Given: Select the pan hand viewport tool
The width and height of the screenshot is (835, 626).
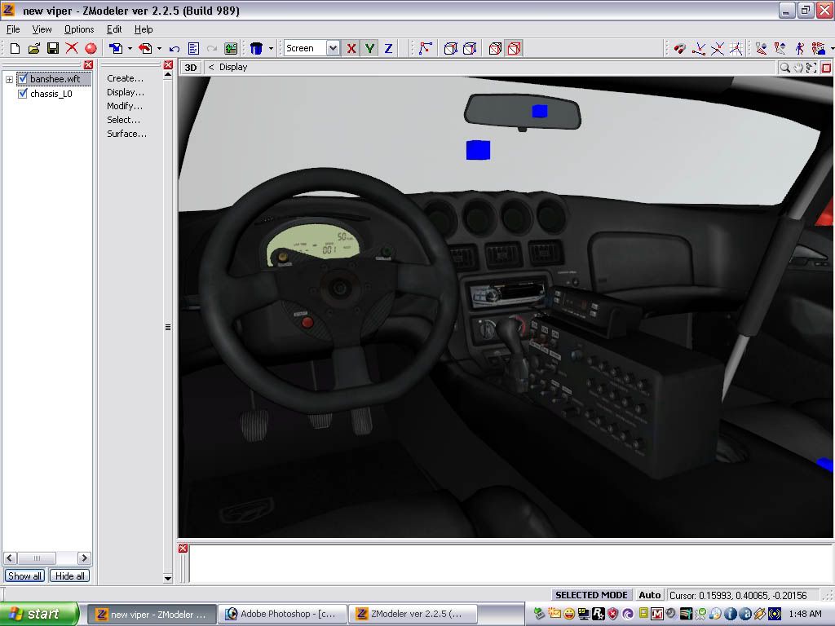Looking at the screenshot, I should tap(799, 68).
